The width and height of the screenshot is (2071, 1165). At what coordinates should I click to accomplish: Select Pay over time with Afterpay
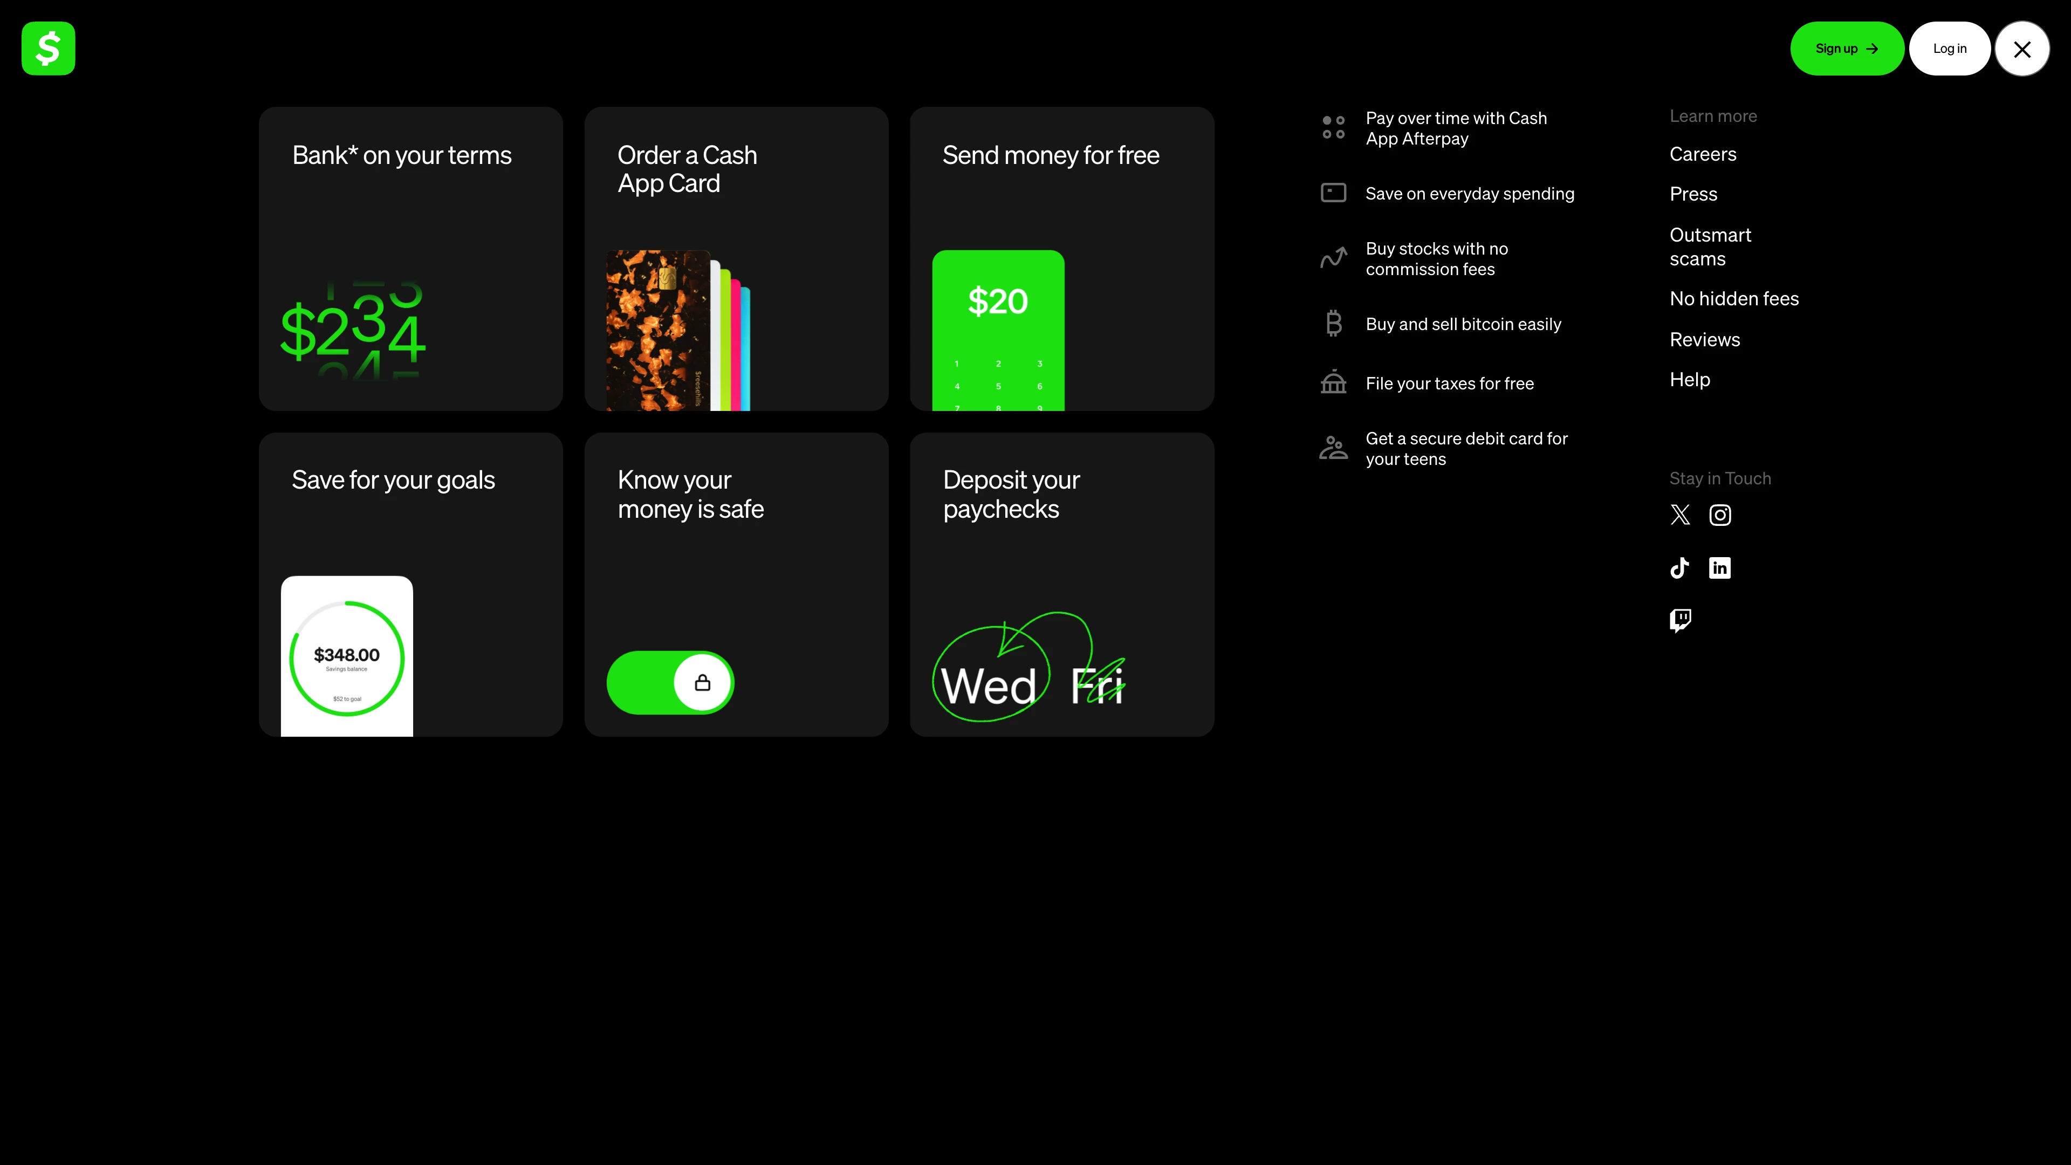(x=1455, y=129)
